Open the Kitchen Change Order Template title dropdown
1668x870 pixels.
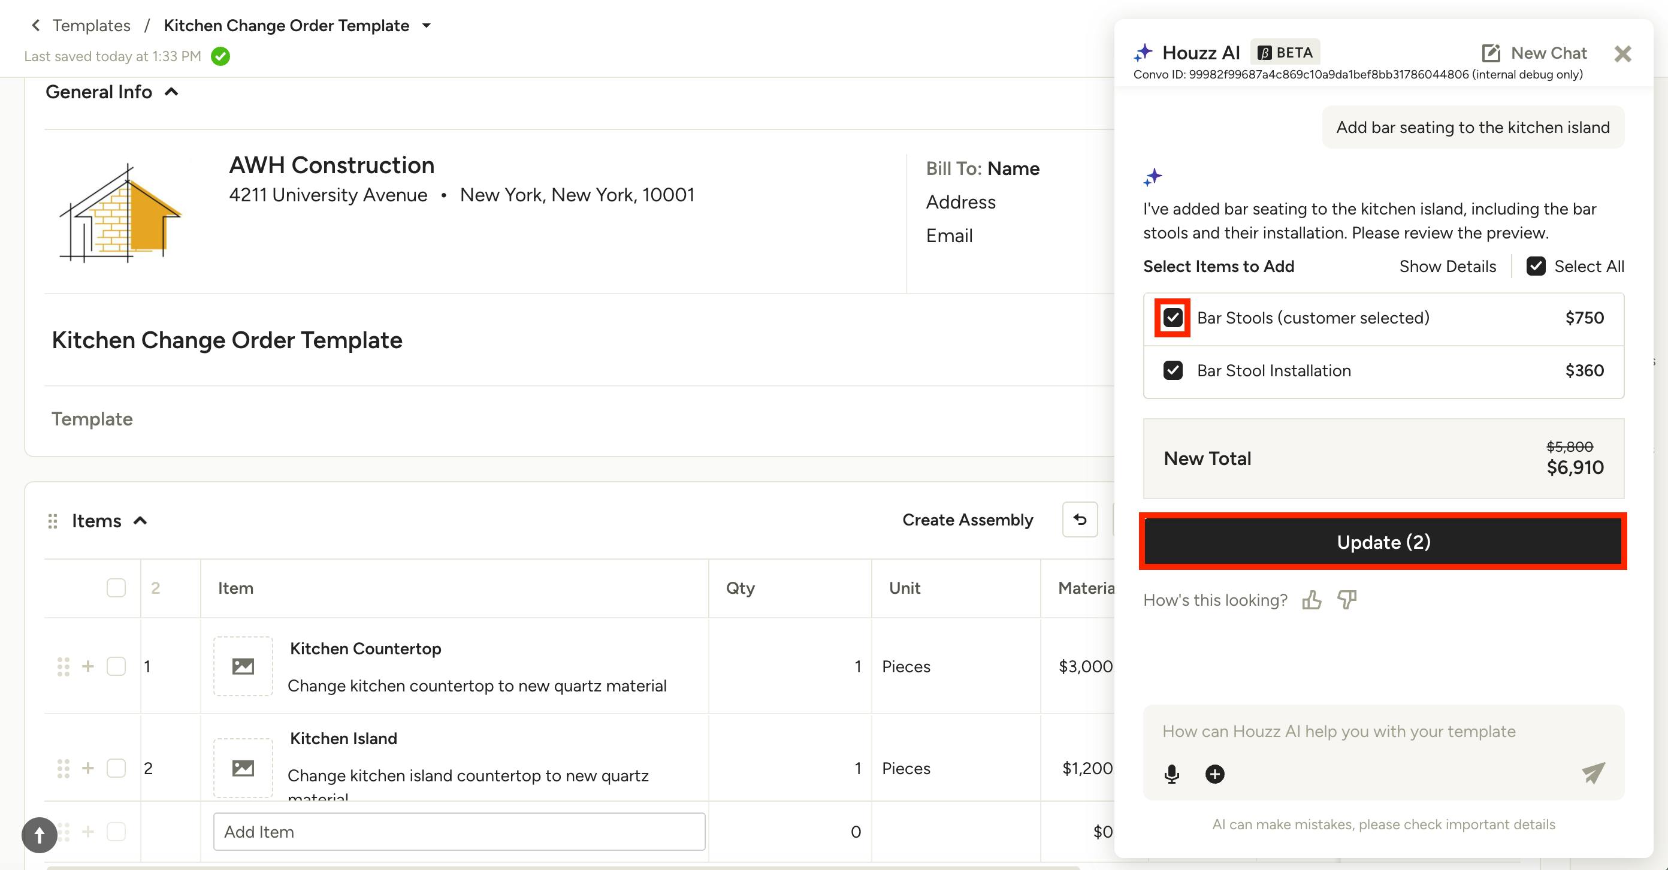click(x=426, y=26)
